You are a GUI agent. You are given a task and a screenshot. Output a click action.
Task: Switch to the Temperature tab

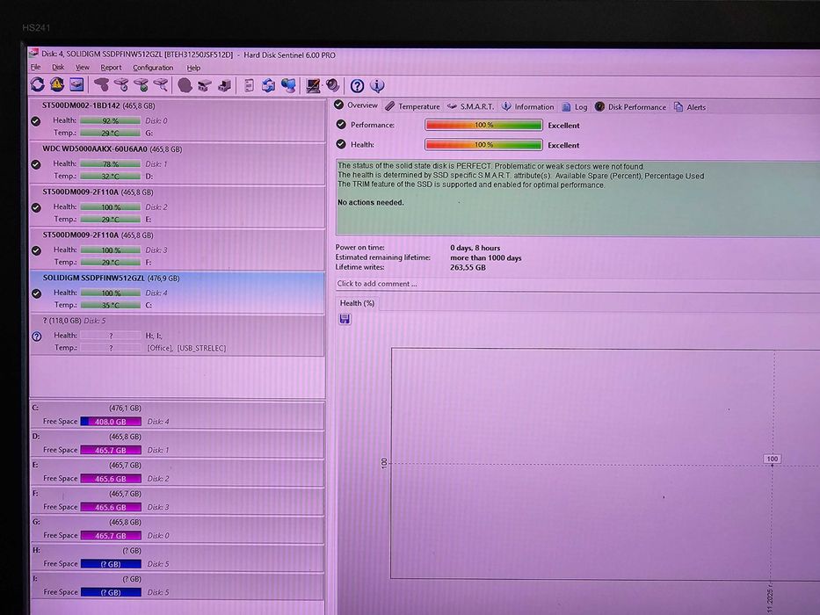[x=412, y=106]
